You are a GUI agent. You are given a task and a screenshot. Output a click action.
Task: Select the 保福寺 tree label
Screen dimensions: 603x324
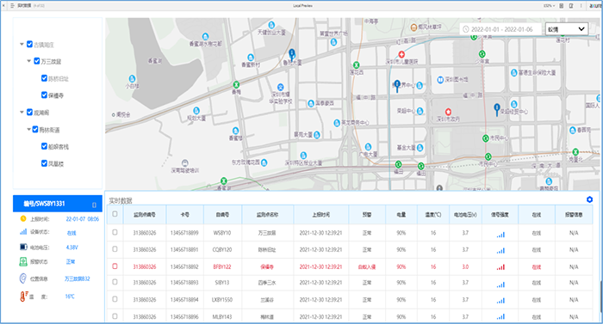tap(56, 95)
